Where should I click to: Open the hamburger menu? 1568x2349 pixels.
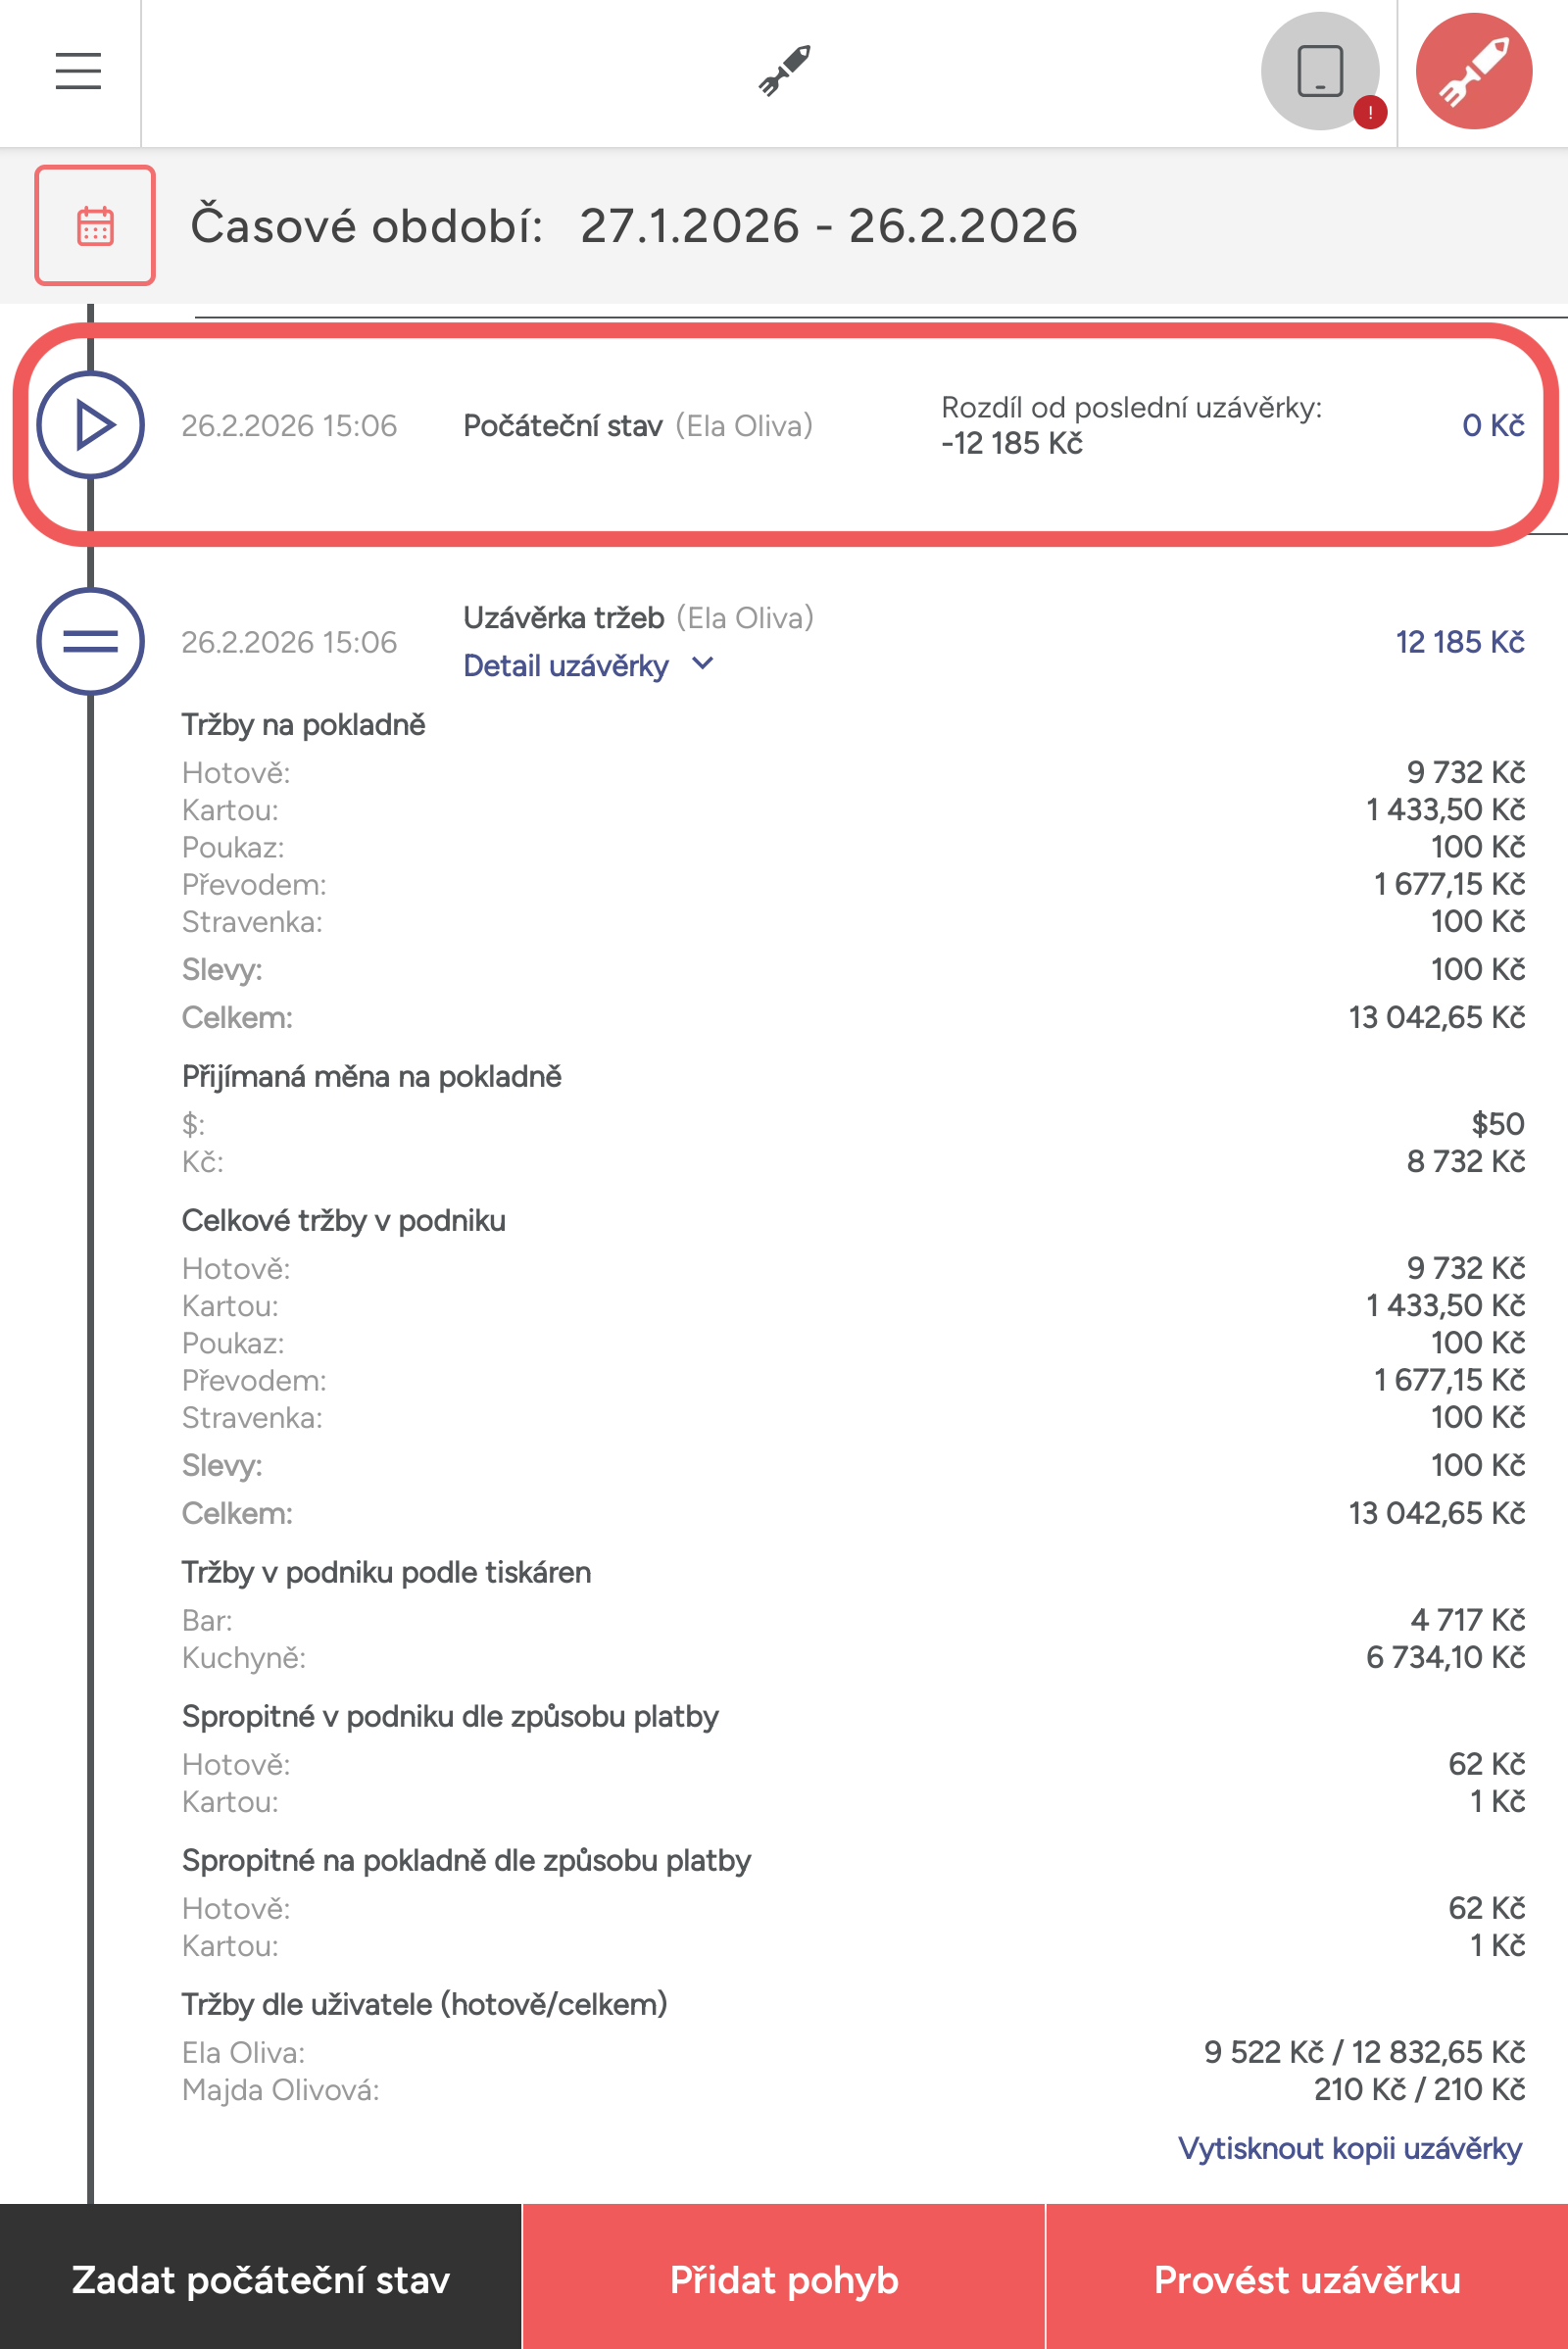(x=78, y=71)
